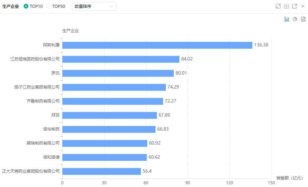Select the 齐鲁制药有限公司 bar
Image resolution: width=308 pixels, height=187 pixels.
tap(112, 101)
